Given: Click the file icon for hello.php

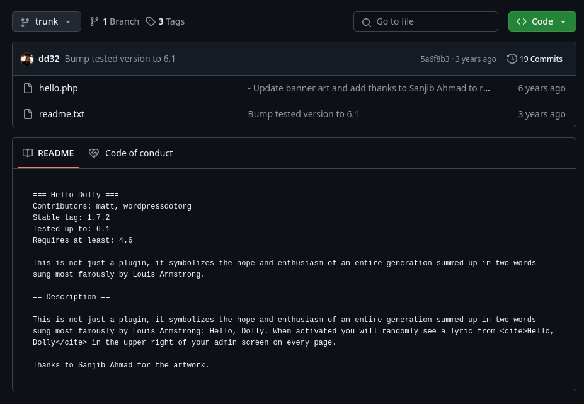Looking at the screenshot, I should pos(28,88).
